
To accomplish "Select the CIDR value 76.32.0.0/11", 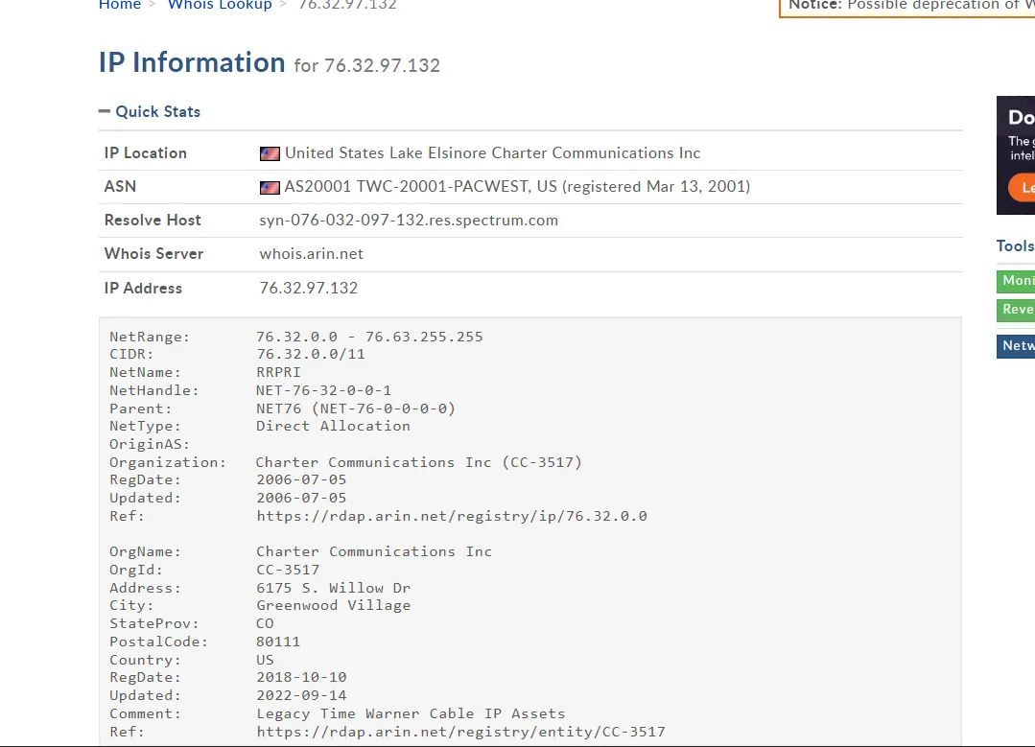I will click(x=310, y=355).
